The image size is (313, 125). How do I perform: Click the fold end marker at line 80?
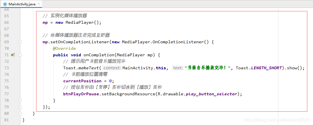[20, 113]
